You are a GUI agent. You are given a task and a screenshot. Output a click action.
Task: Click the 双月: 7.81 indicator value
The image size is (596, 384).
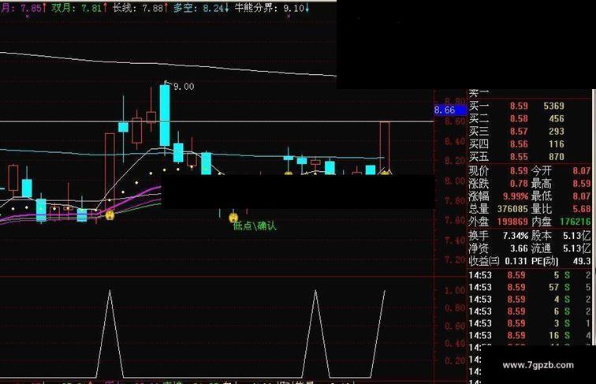coord(79,8)
